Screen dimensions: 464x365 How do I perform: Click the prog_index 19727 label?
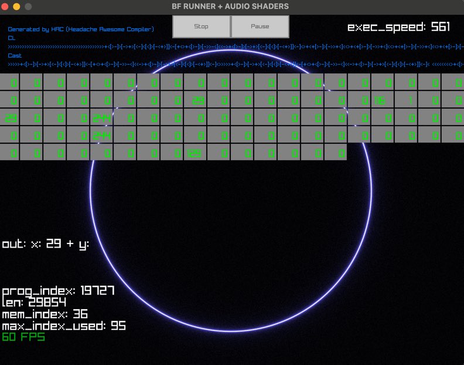point(58,291)
